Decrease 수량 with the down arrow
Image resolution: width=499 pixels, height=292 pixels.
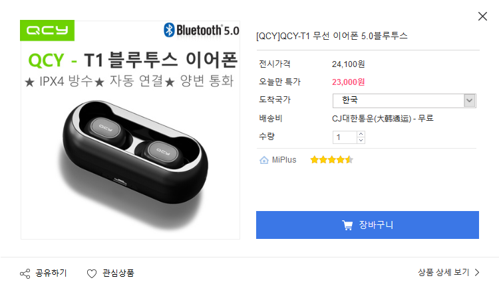[x=361, y=140]
